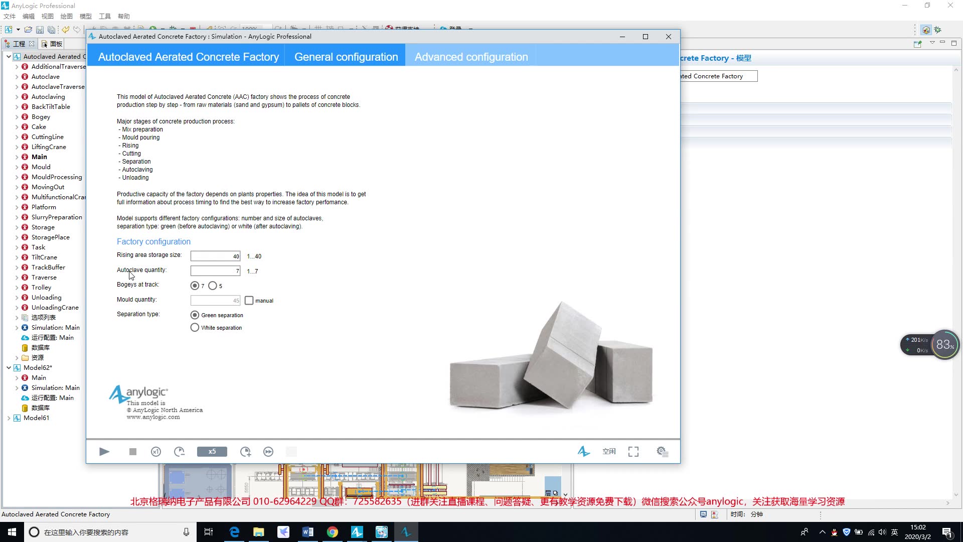Select 运行配置: Main under Model62
The height and width of the screenshot is (542, 963).
pos(52,398)
